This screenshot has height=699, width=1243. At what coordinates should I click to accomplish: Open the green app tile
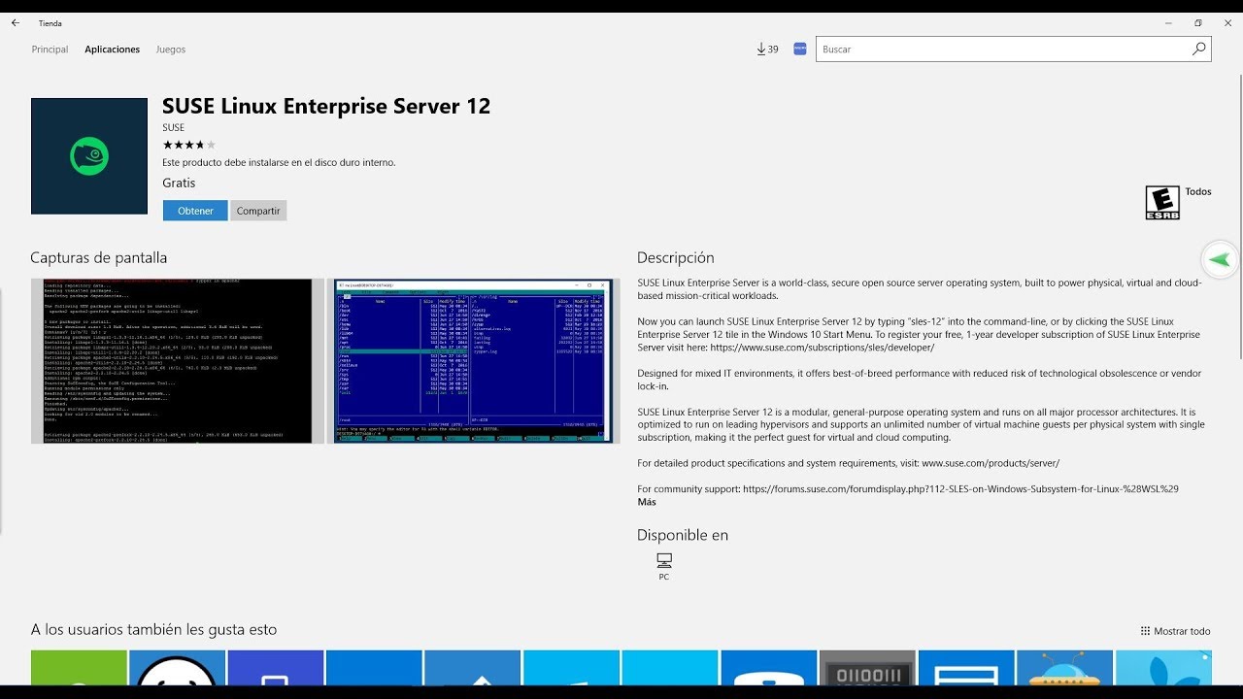click(x=79, y=668)
